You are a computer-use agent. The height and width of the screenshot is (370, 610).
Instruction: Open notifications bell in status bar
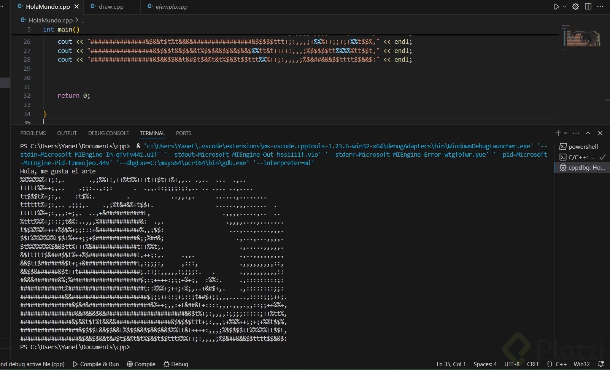pyautogui.click(x=601, y=364)
